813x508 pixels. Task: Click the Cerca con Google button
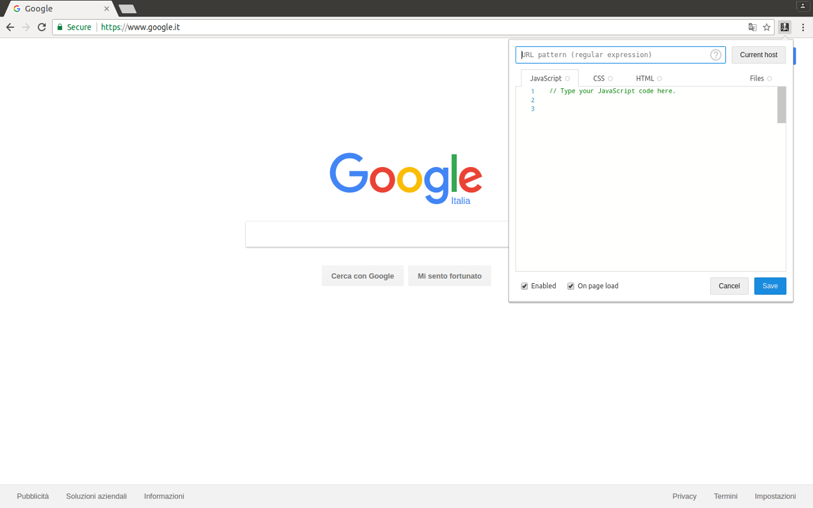click(x=363, y=276)
